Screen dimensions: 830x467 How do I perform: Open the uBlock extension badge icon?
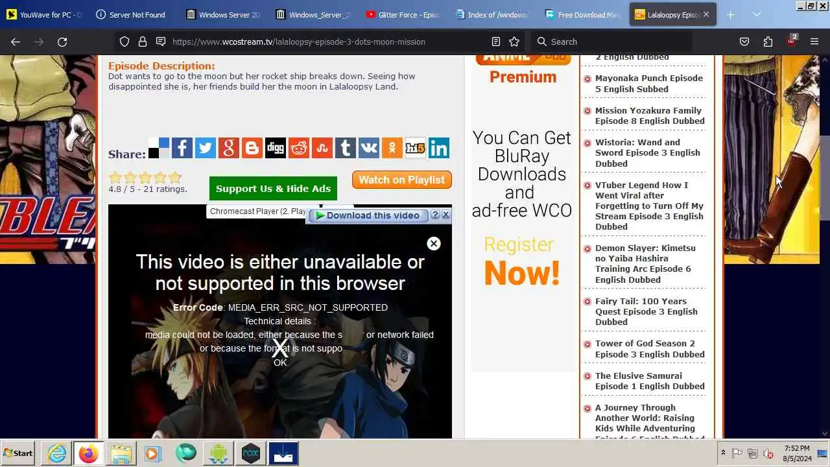tap(792, 40)
